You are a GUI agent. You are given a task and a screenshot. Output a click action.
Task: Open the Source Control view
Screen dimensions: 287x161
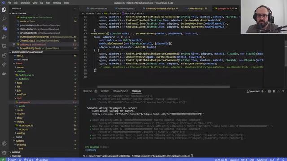4,28
